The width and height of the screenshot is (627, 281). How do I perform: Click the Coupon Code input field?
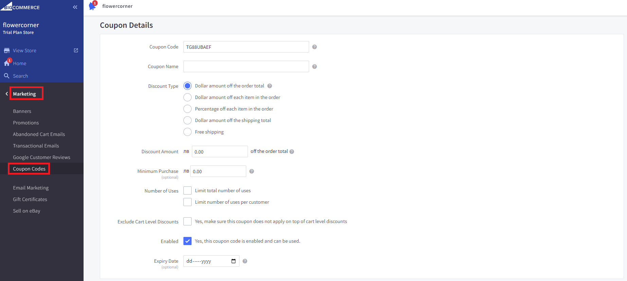[x=246, y=47]
